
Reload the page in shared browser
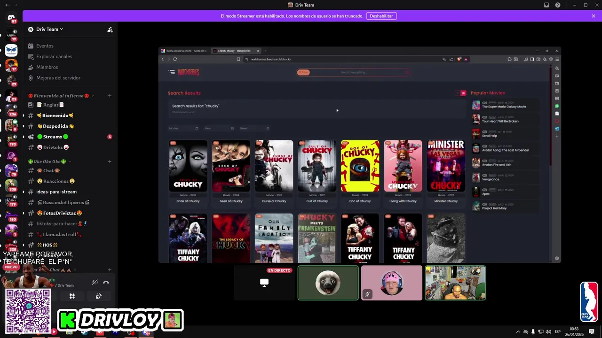pyautogui.click(x=175, y=59)
